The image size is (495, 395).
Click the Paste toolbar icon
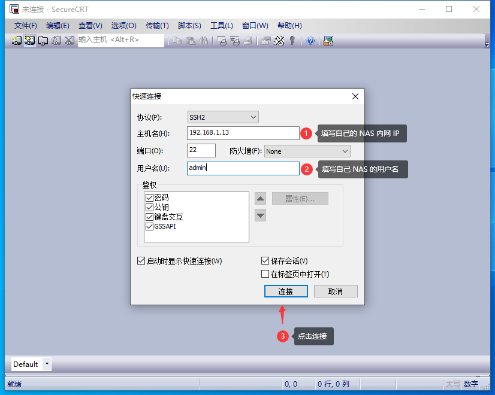tap(190, 41)
